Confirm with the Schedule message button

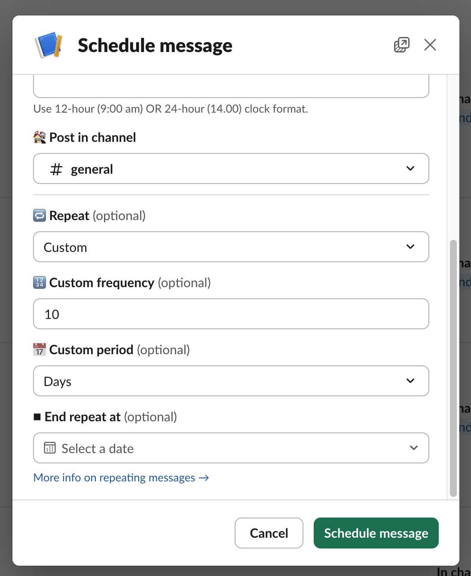pos(376,533)
